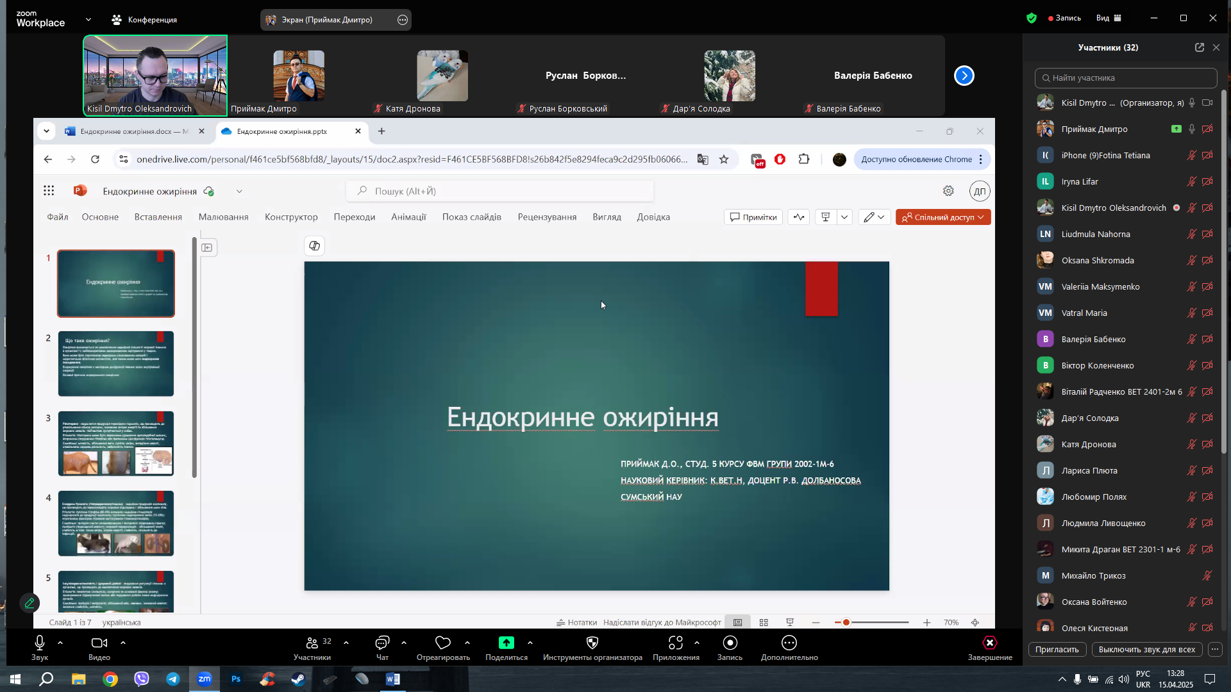Toggle Zoom video camera button
The width and height of the screenshot is (1231, 692).
(x=99, y=643)
